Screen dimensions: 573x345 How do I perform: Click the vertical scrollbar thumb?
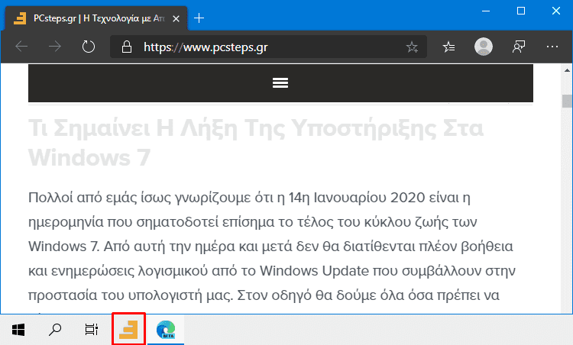567,101
